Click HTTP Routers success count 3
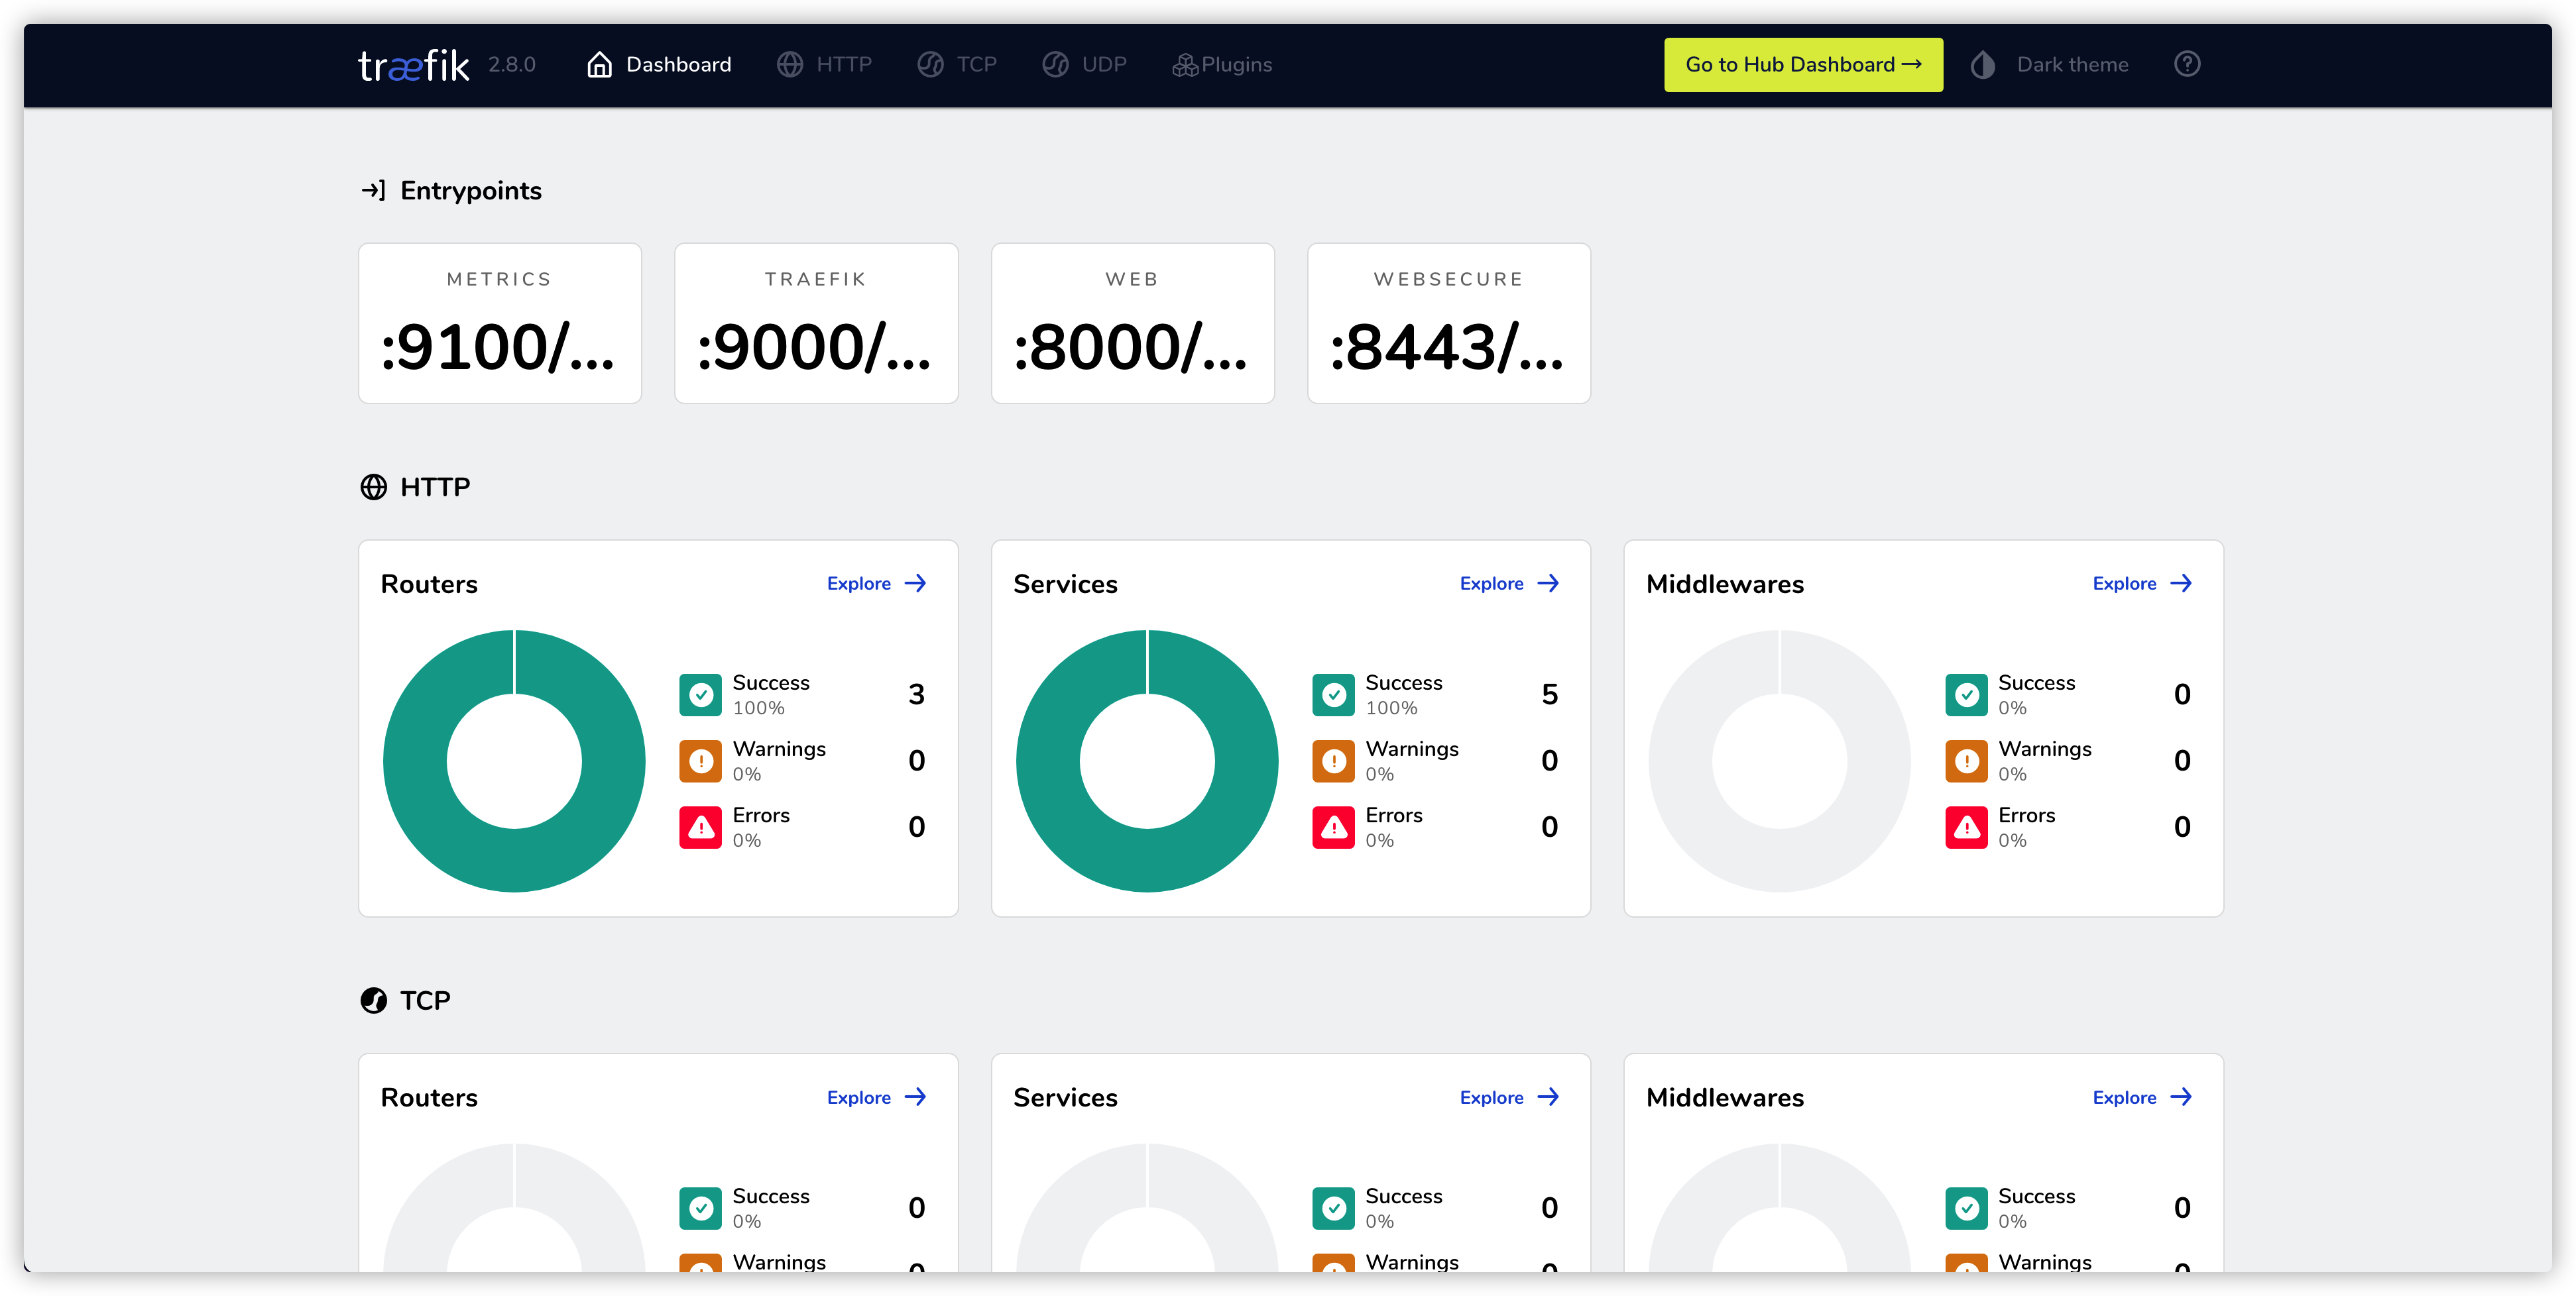Screen dimensions: 2576x1296 coord(916,694)
